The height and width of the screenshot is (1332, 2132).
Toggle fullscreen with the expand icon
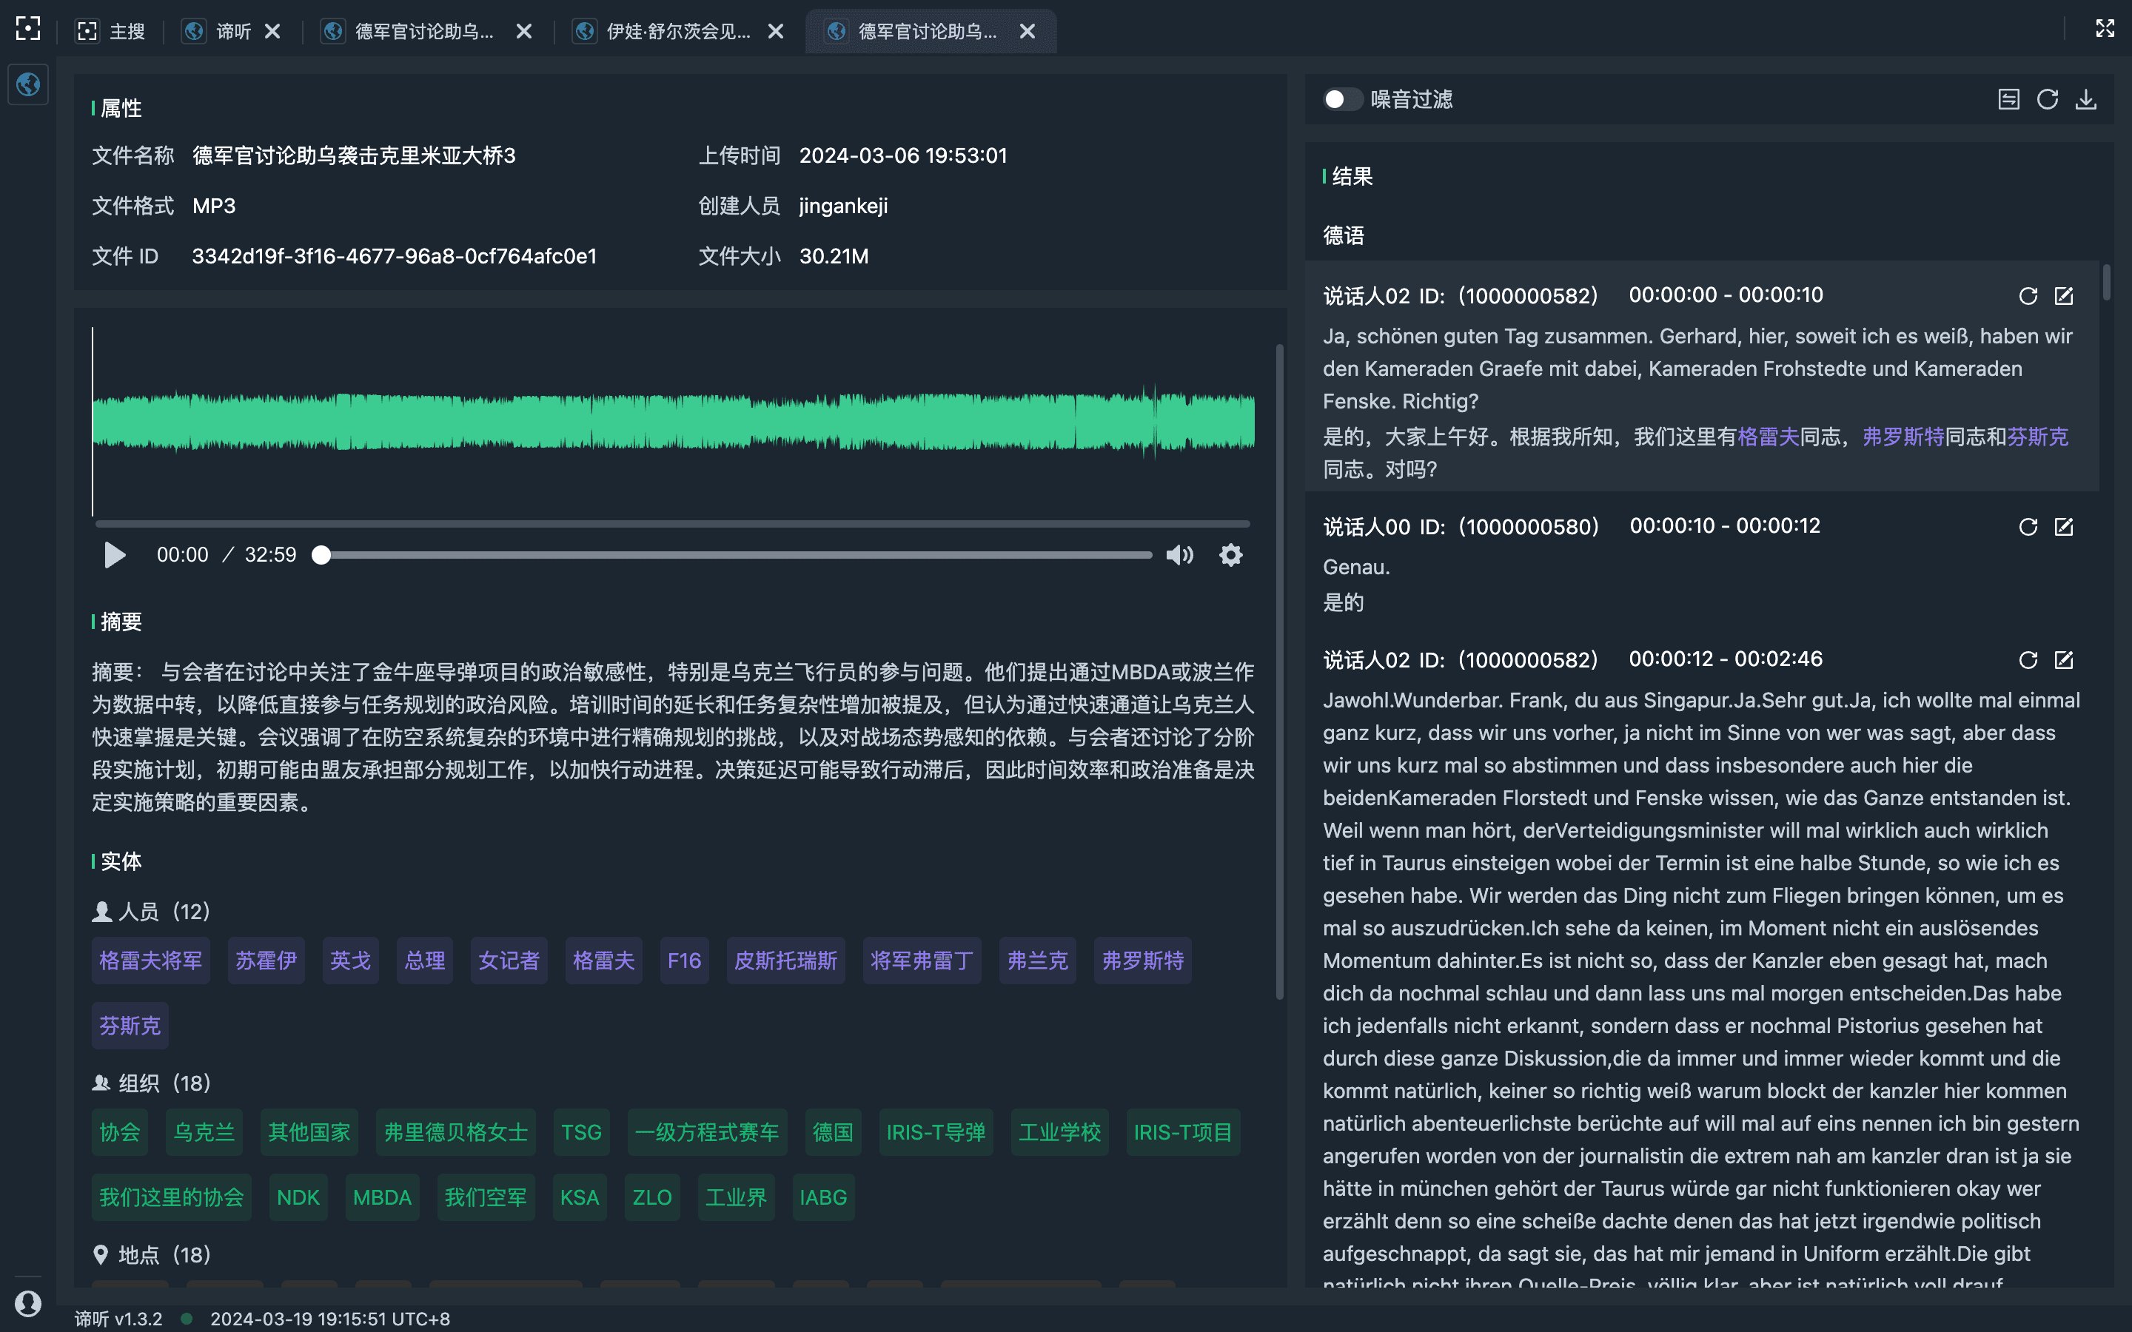(2105, 29)
